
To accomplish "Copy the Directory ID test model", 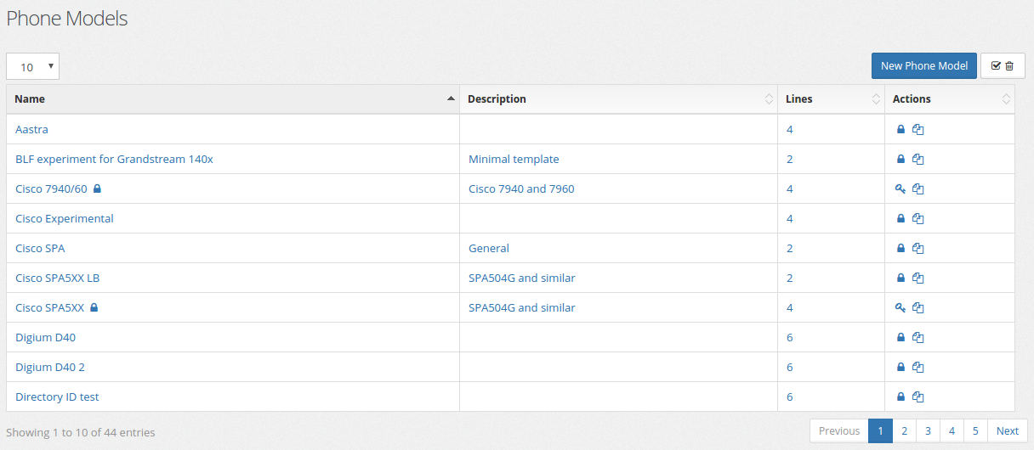I will pos(918,397).
